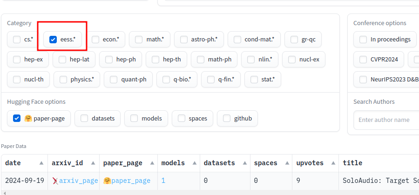Check the datasets Hugging Face option
The image size is (419, 195).
point(84,118)
